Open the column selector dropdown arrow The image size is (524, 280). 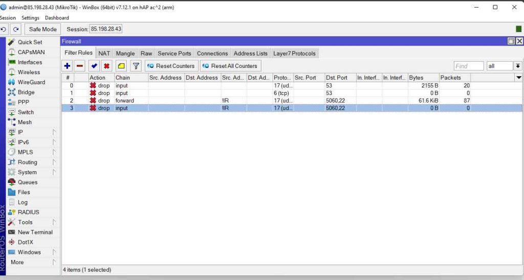519,78
